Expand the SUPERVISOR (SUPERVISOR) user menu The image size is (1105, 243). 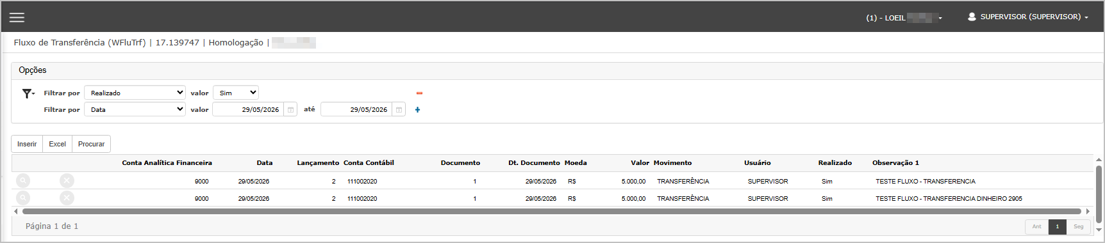(1034, 17)
